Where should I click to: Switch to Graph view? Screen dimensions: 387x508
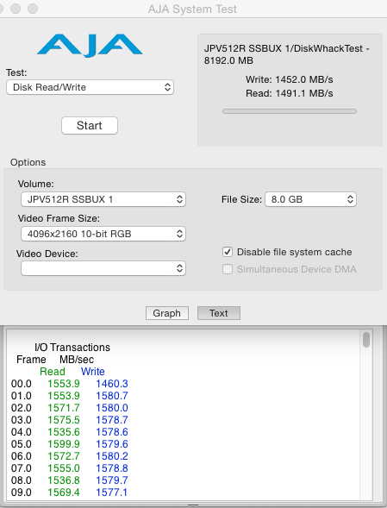167,313
